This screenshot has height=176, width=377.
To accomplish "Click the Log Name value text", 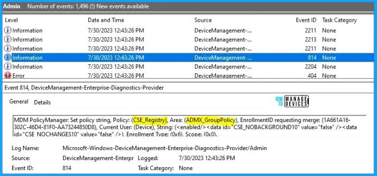I will pos(165,148).
